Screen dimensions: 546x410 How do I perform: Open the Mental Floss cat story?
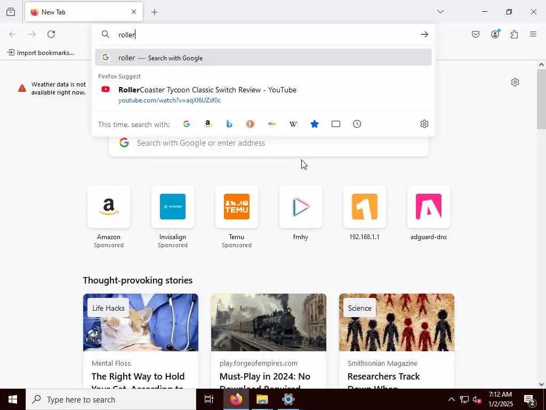tap(141, 341)
